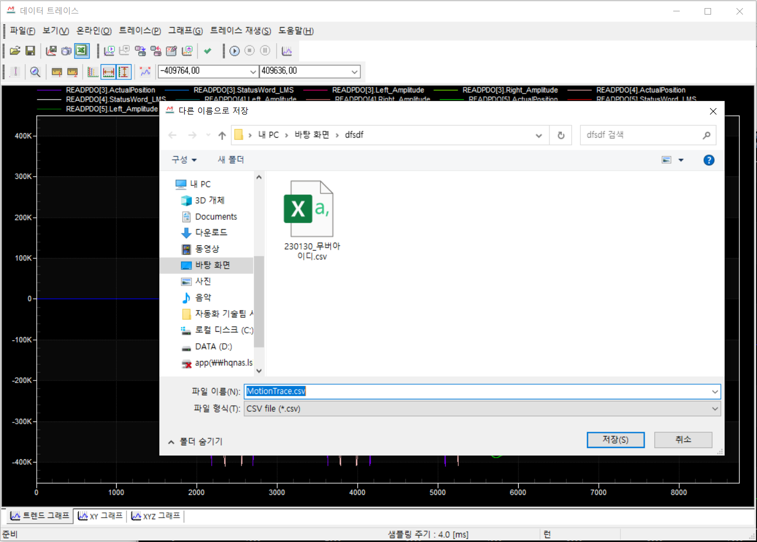This screenshot has width=757, height=542.
Task: Switch to the XY 그래프 tab
Action: coord(100,516)
